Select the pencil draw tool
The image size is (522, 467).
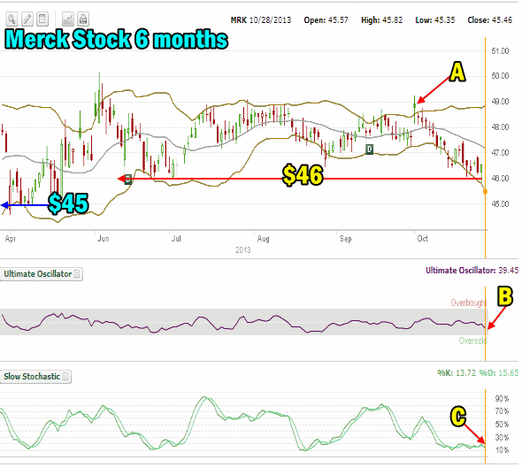coord(27,19)
